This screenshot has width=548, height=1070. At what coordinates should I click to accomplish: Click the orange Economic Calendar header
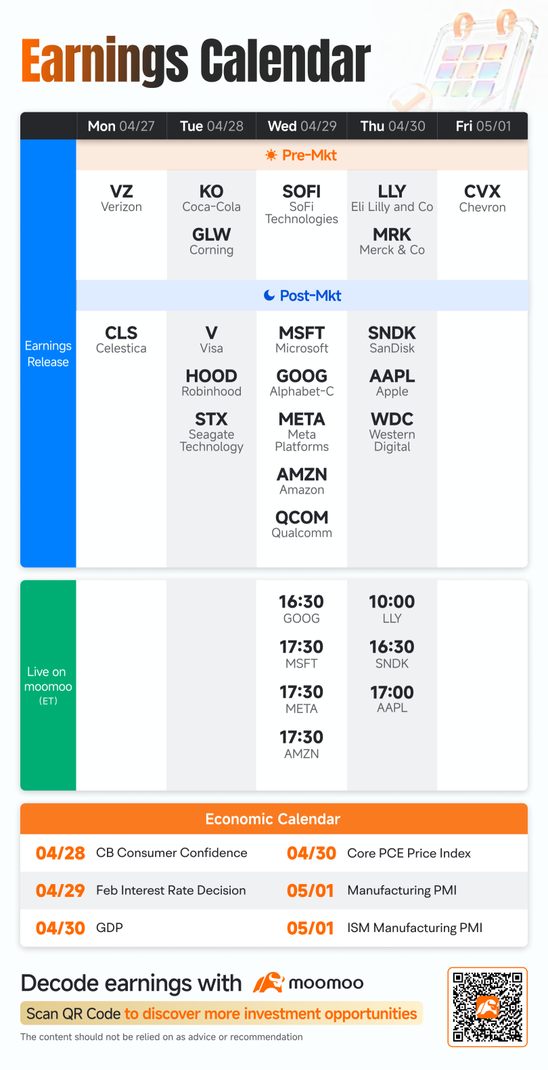[274, 819]
